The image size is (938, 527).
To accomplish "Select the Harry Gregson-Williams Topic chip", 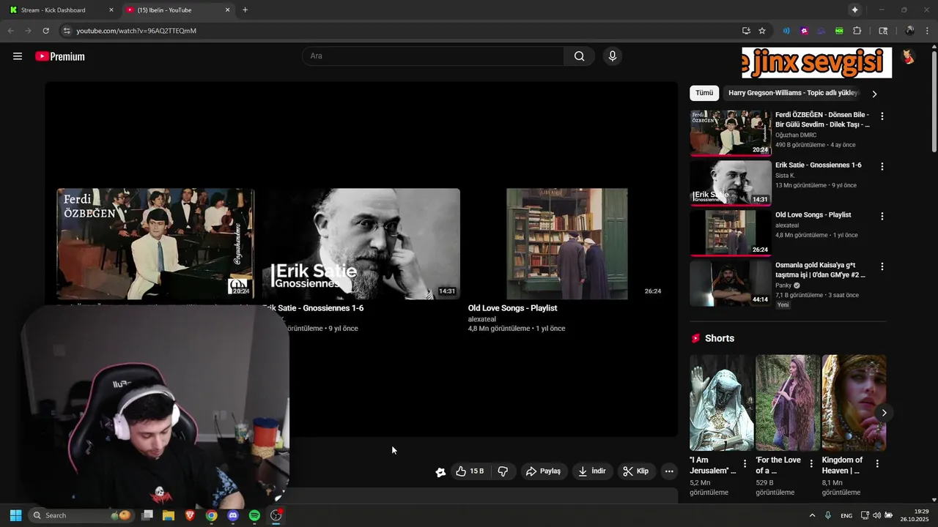I will (792, 93).
